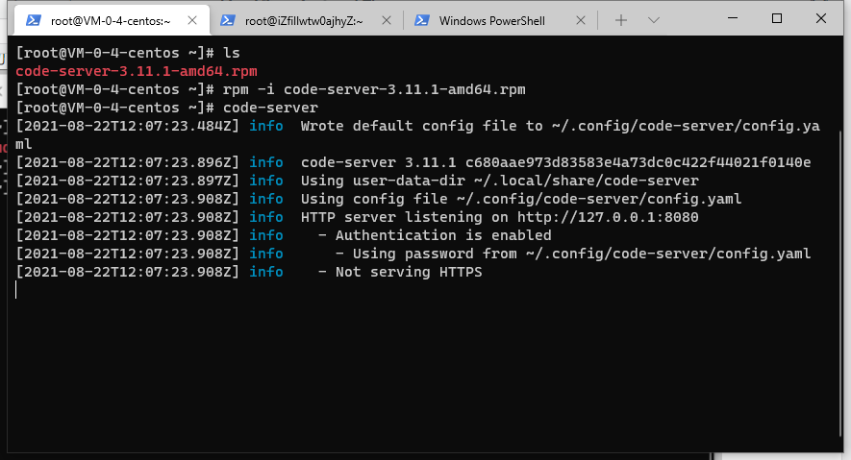Close the root@VM-0-4-centos tab
This screenshot has height=460, width=851.
(x=192, y=20)
